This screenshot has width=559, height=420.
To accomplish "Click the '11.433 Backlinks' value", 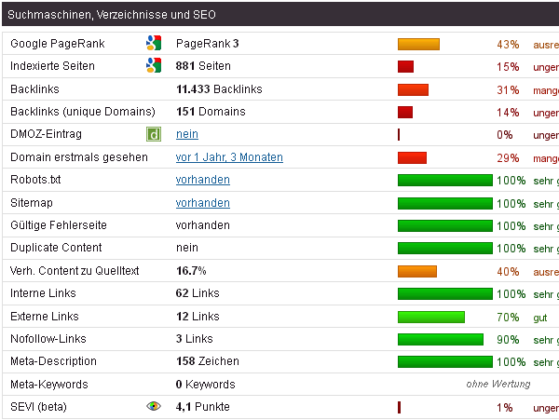I will tap(219, 89).
